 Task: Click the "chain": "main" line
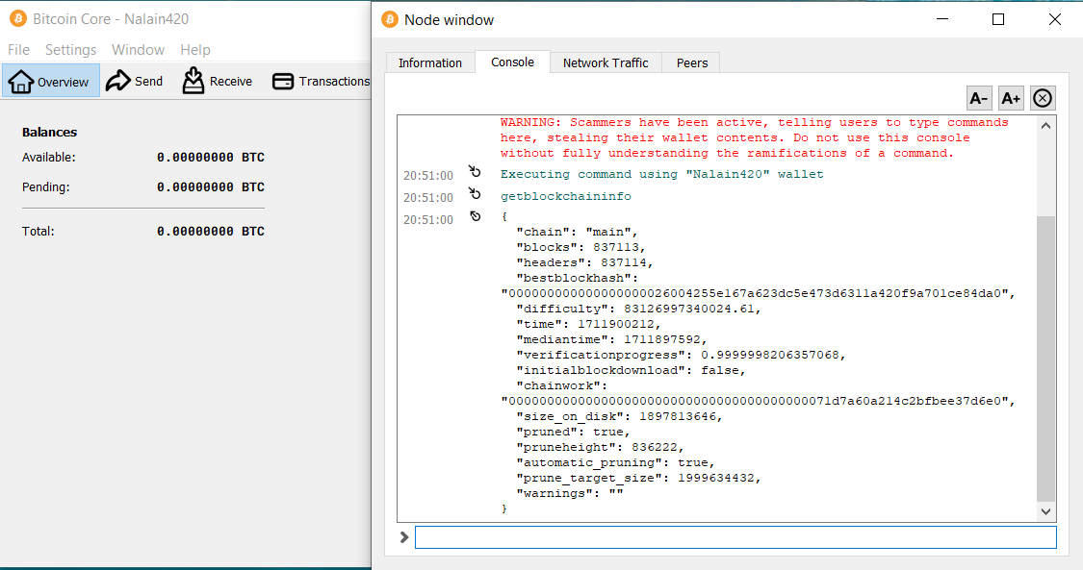pyautogui.click(x=577, y=232)
